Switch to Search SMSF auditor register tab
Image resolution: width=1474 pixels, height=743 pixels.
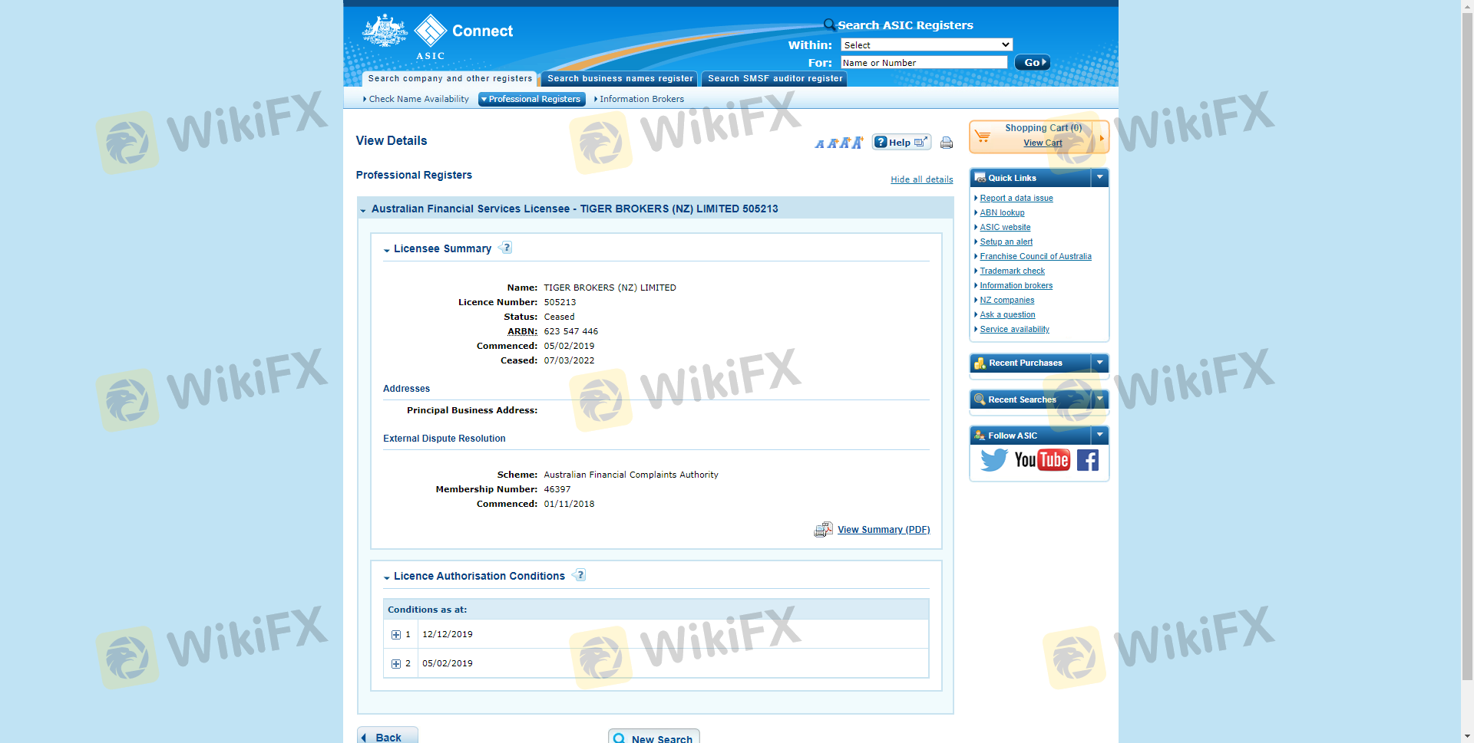[x=775, y=79]
